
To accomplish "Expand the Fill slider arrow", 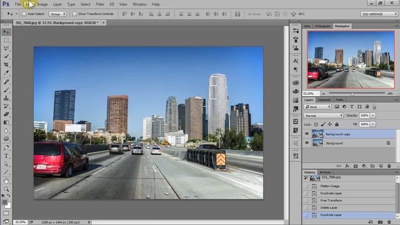I will pyautogui.click(x=373, y=124).
